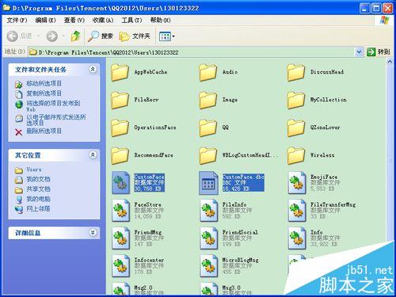Select the CustomFace database file icon
Screen dimensions: 396x297
click(120, 183)
